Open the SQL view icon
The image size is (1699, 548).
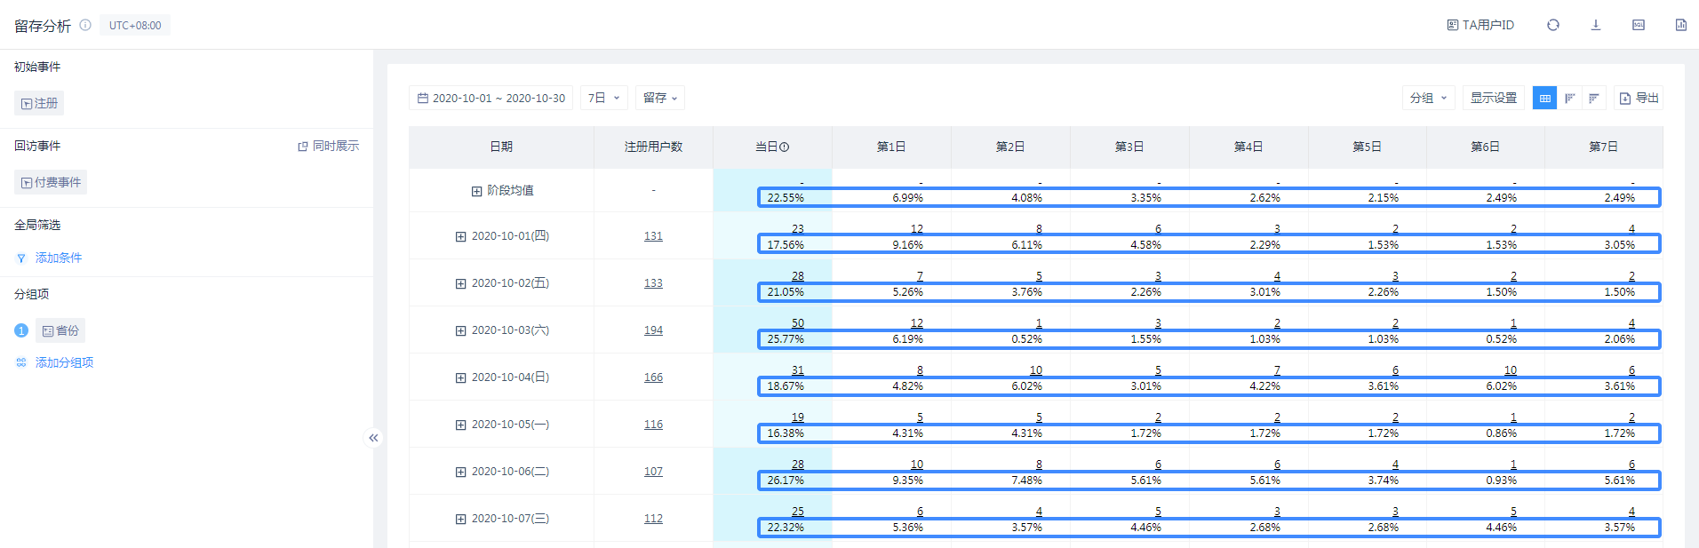coord(1638,25)
